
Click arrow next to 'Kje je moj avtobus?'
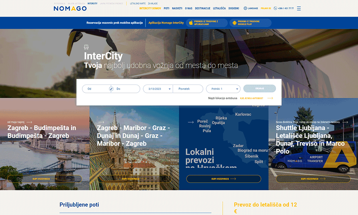click(270, 98)
